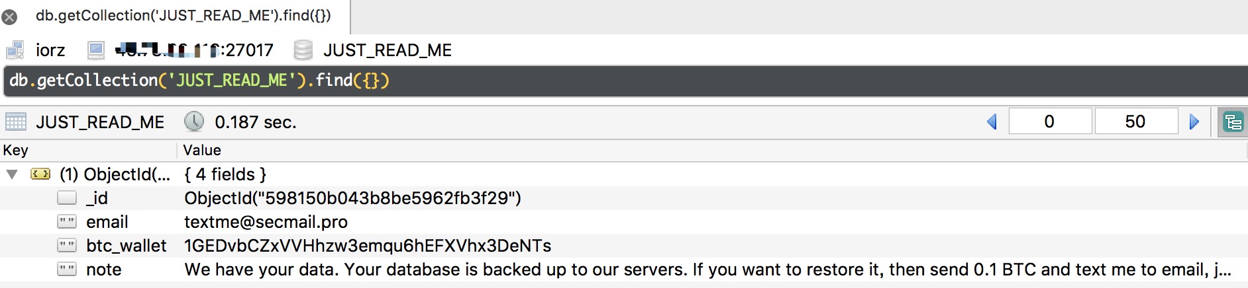Click the Value column header
Viewport: 1248px width, 288px height.
tap(202, 151)
